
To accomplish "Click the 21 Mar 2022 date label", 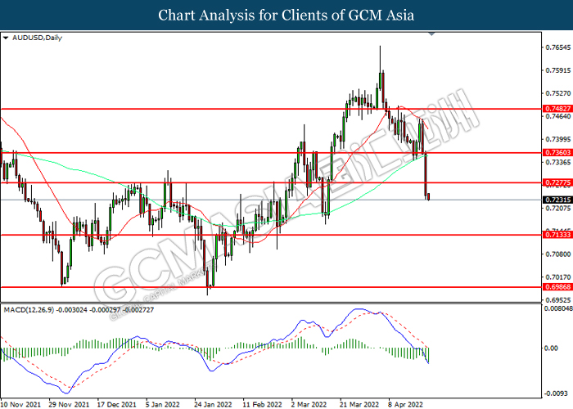I will tap(359, 405).
